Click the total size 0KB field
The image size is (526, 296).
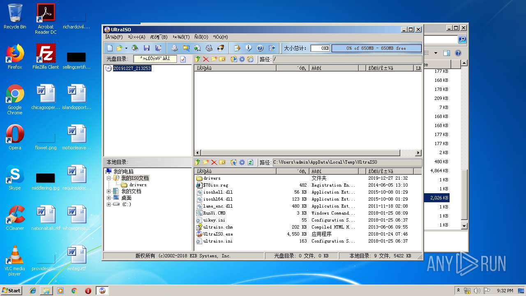(320, 48)
